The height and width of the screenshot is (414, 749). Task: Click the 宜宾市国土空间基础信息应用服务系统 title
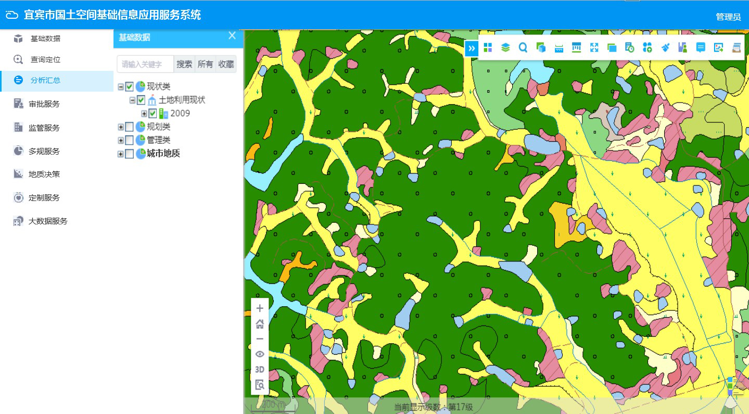coord(112,15)
